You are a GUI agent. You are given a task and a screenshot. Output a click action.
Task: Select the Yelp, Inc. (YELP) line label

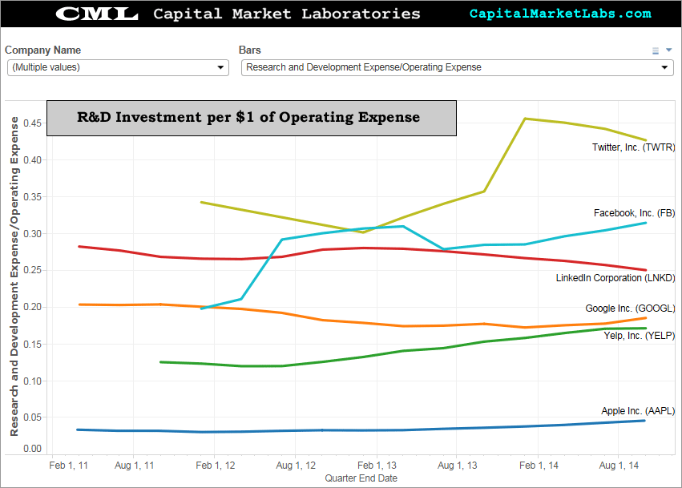[x=639, y=336]
